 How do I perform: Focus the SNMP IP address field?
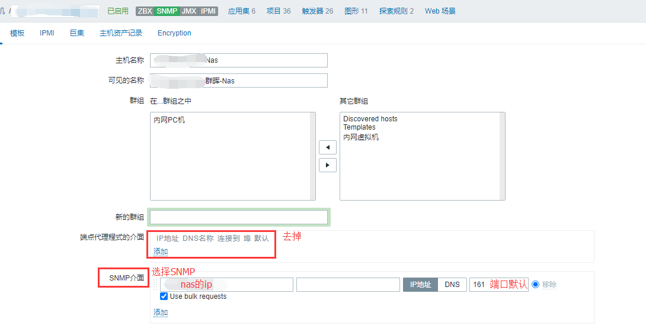point(226,284)
